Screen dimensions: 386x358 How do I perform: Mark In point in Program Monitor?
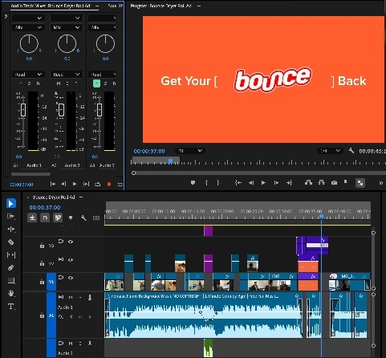[x=206, y=183]
